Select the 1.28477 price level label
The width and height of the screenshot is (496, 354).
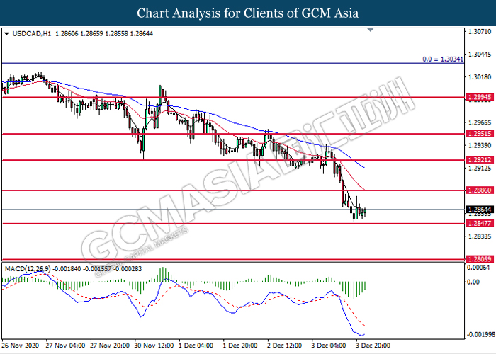coord(479,224)
